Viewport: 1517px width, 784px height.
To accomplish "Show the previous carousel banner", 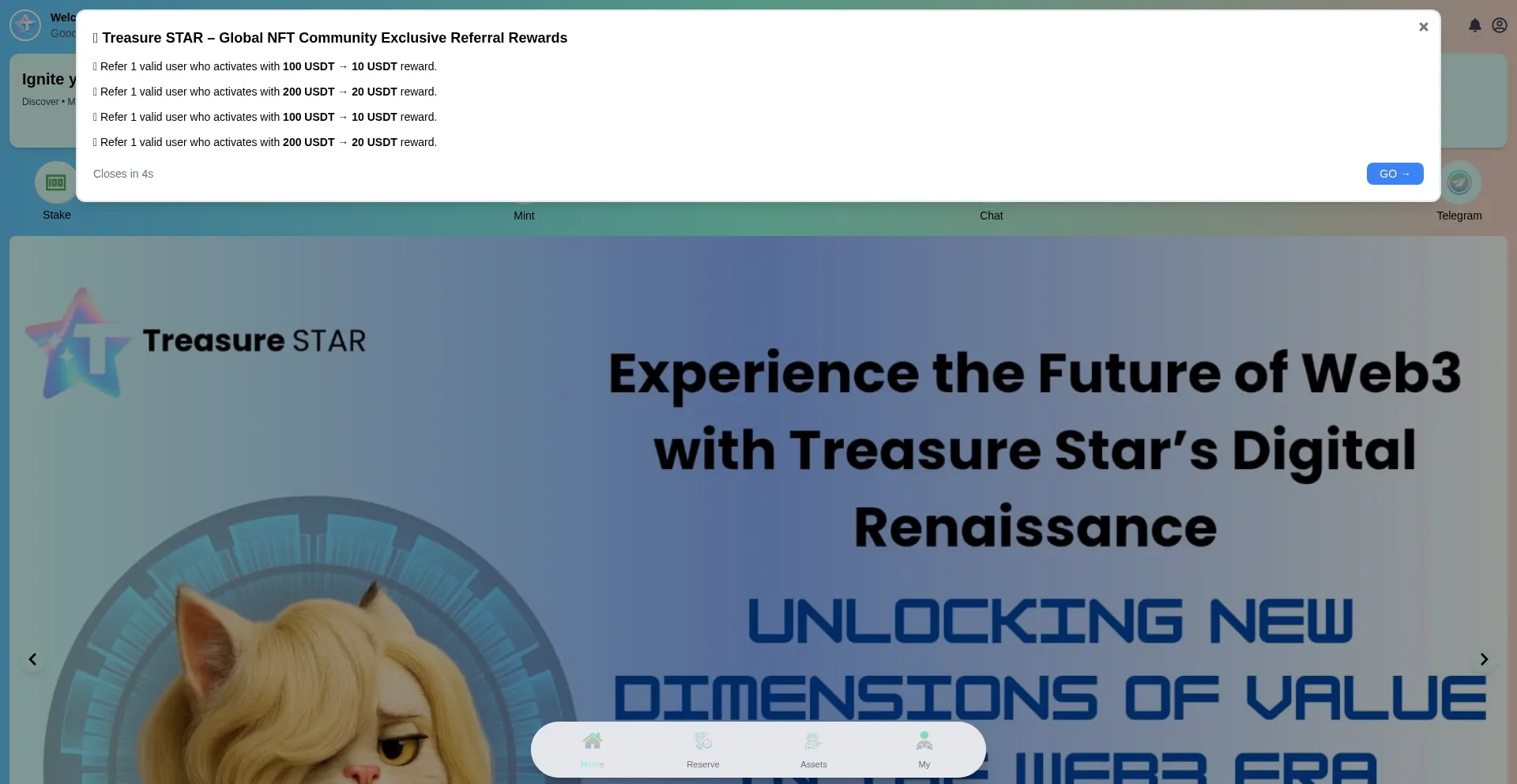I will tap(32, 659).
